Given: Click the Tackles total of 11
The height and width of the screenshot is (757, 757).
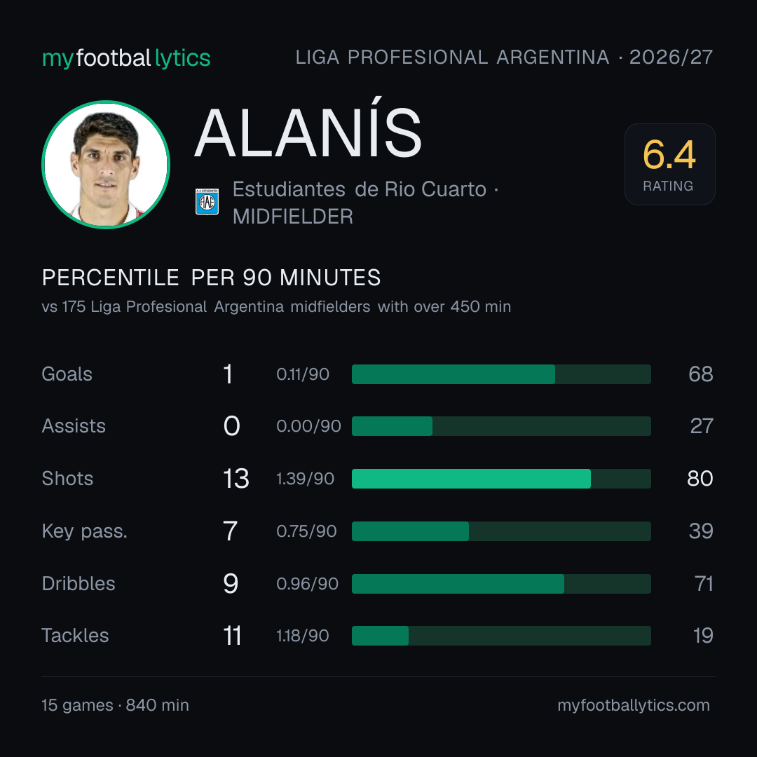Looking at the screenshot, I should pyautogui.click(x=232, y=636).
